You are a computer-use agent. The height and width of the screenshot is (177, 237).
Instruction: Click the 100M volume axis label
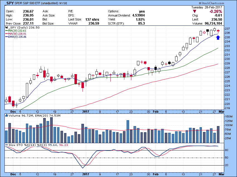(229, 125)
